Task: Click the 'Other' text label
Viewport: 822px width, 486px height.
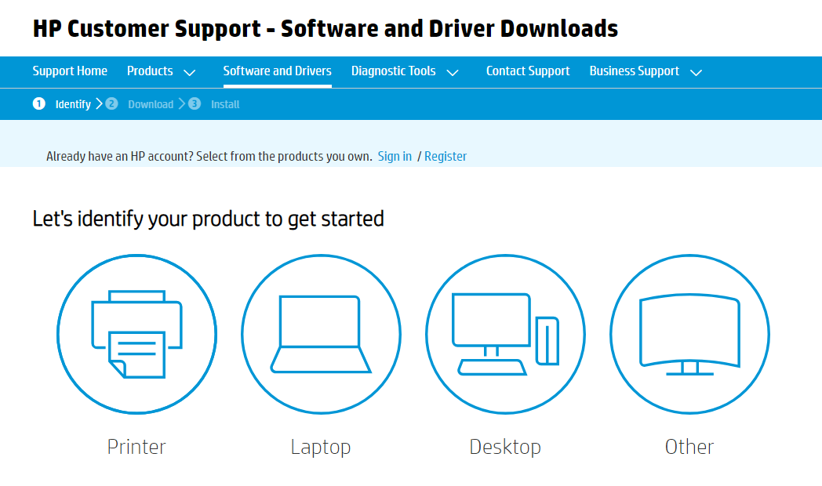Action: tap(689, 447)
